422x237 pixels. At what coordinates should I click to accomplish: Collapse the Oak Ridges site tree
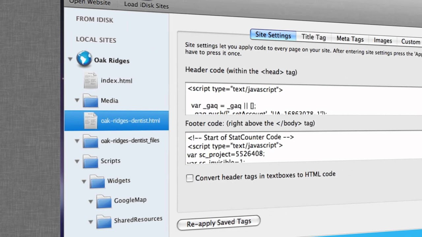[70, 59]
